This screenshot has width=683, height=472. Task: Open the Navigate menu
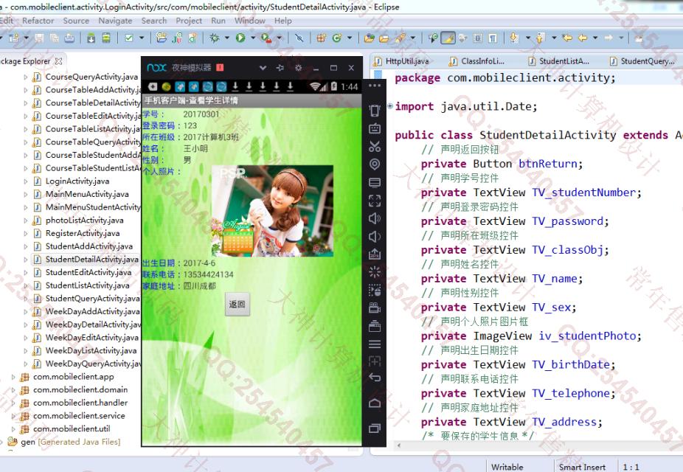point(115,21)
